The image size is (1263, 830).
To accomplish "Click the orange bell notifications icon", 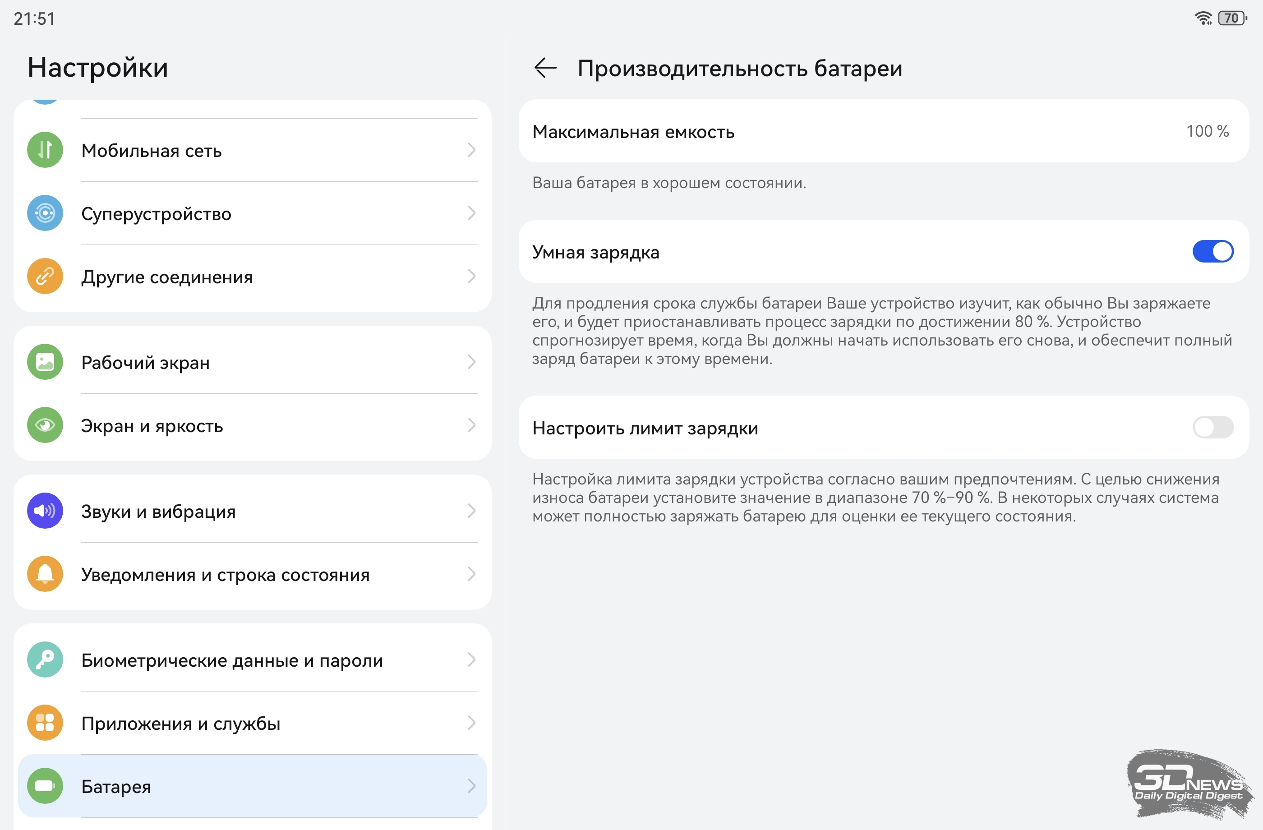I will tap(45, 574).
